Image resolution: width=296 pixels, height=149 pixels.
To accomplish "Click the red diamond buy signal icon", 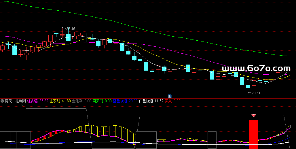I will point(253,116).
